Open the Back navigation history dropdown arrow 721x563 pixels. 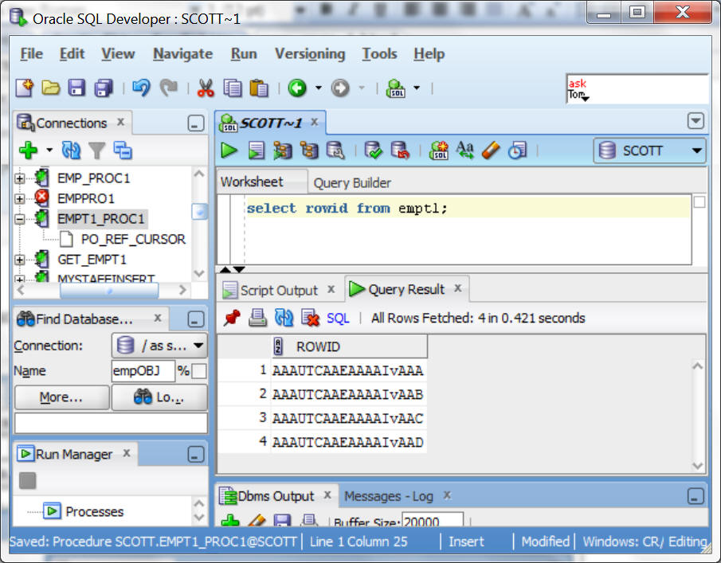point(318,88)
